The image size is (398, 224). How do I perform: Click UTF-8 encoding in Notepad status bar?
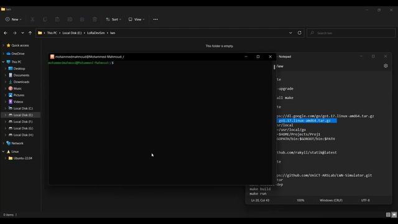coord(366,200)
